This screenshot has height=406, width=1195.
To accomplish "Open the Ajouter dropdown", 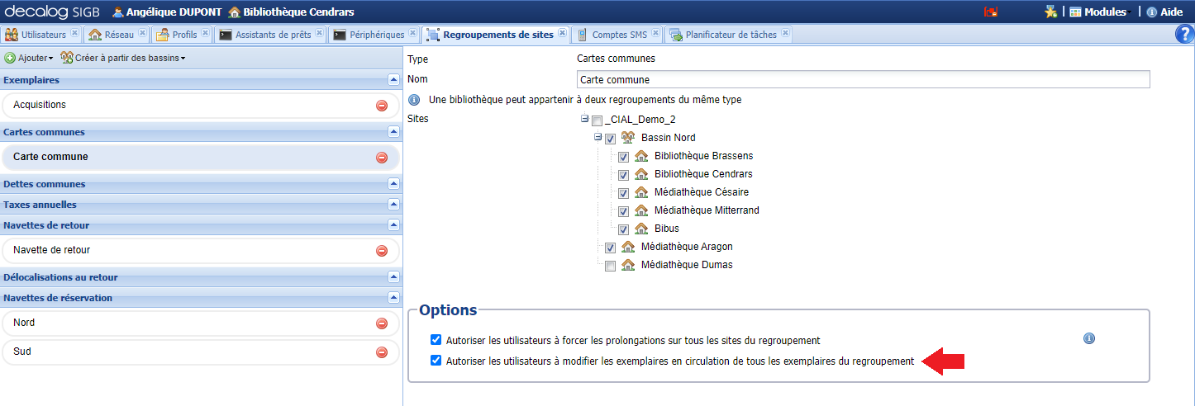I will (30, 58).
